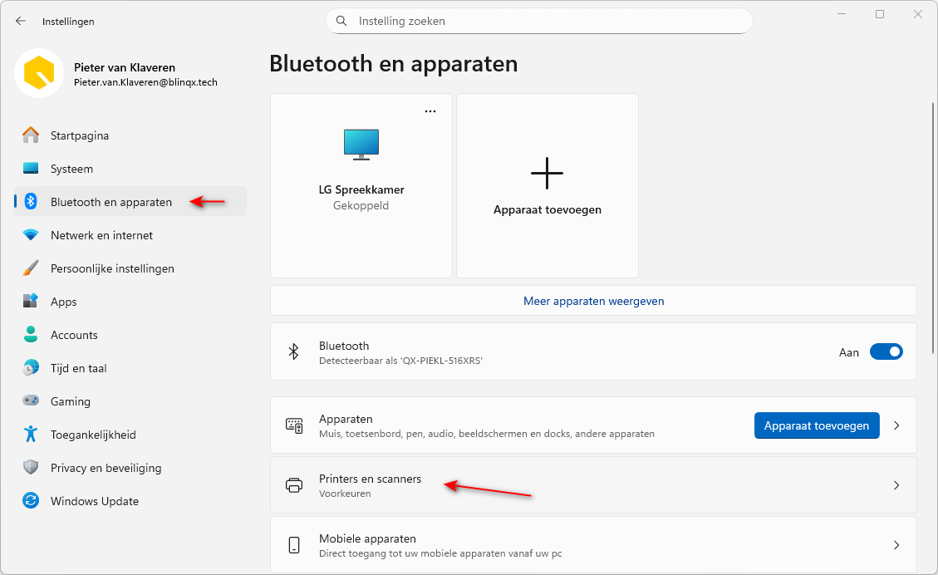Click the back arrow in Instellingen
This screenshot has width=938, height=575.
[x=21, y=21]
